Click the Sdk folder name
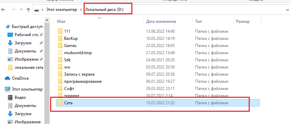This screenshot has width=291, height=124. tap(67, 60)
